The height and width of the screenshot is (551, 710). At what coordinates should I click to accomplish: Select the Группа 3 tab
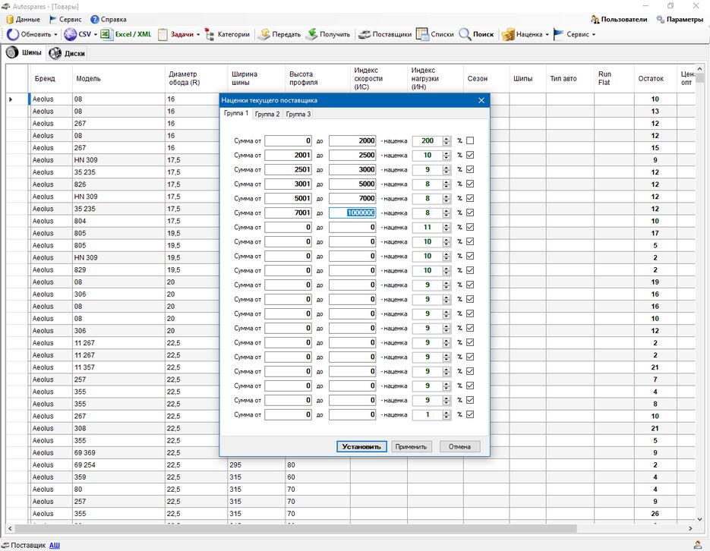[298, 114]
